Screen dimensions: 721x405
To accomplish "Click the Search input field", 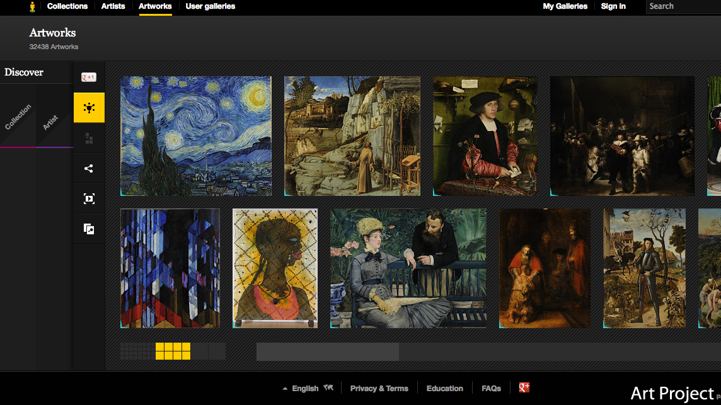I will (683, 6).
